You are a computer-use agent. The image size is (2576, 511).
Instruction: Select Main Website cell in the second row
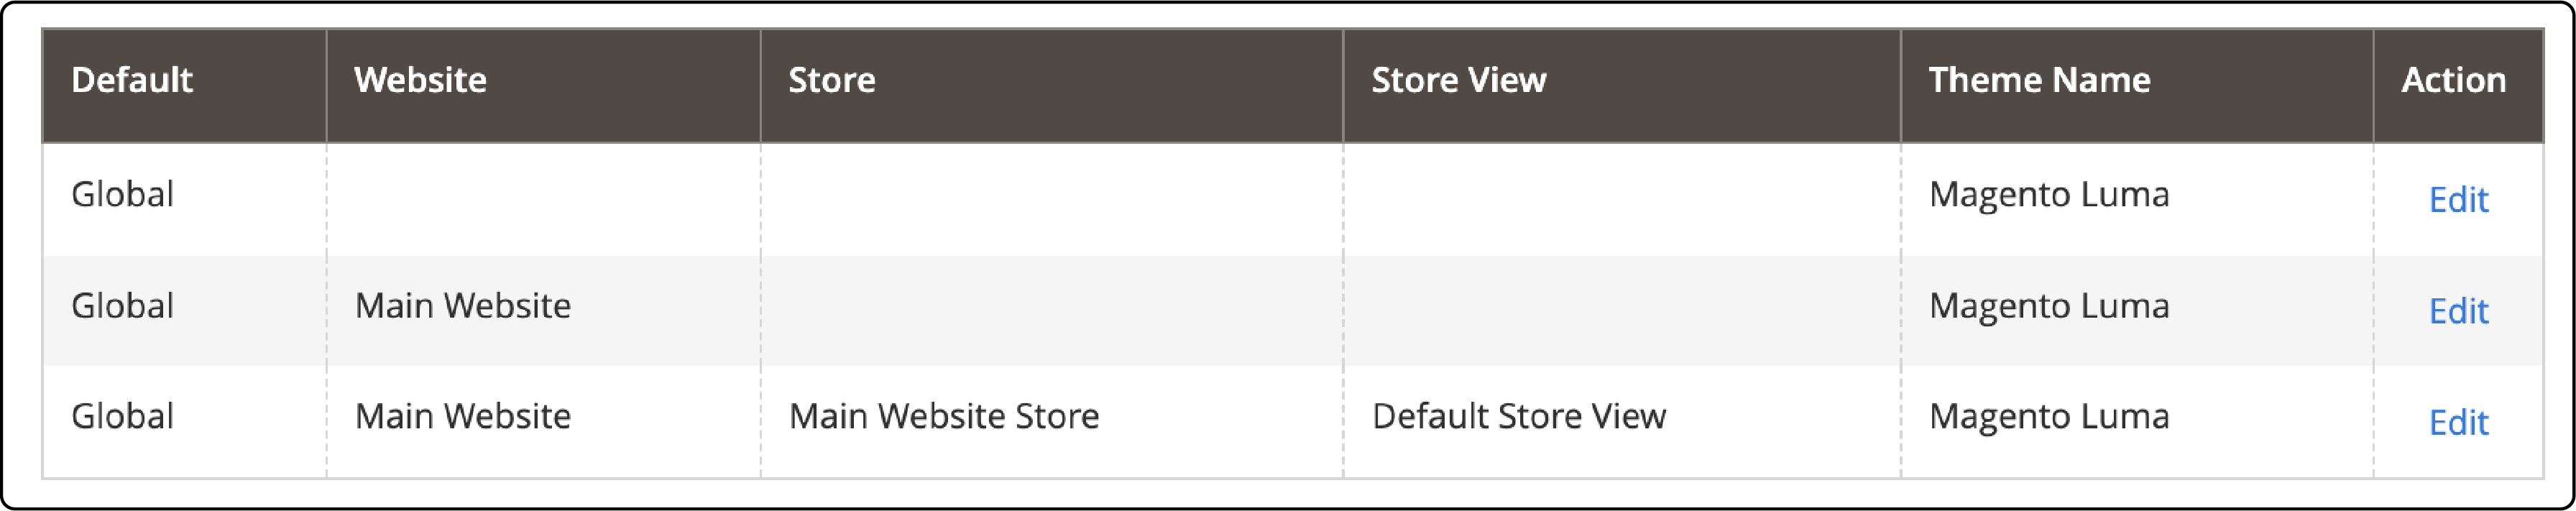click(x=462, y=306)
